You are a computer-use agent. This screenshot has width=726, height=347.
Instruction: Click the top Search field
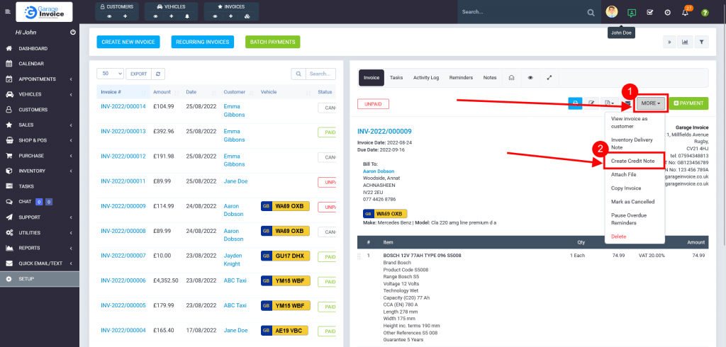click(x=521, y=13)
